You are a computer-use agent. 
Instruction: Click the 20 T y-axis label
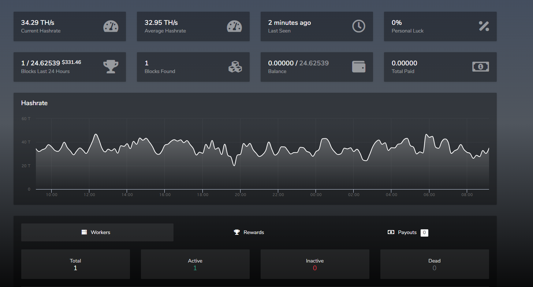pyautogui.click(x=26, y=166)
